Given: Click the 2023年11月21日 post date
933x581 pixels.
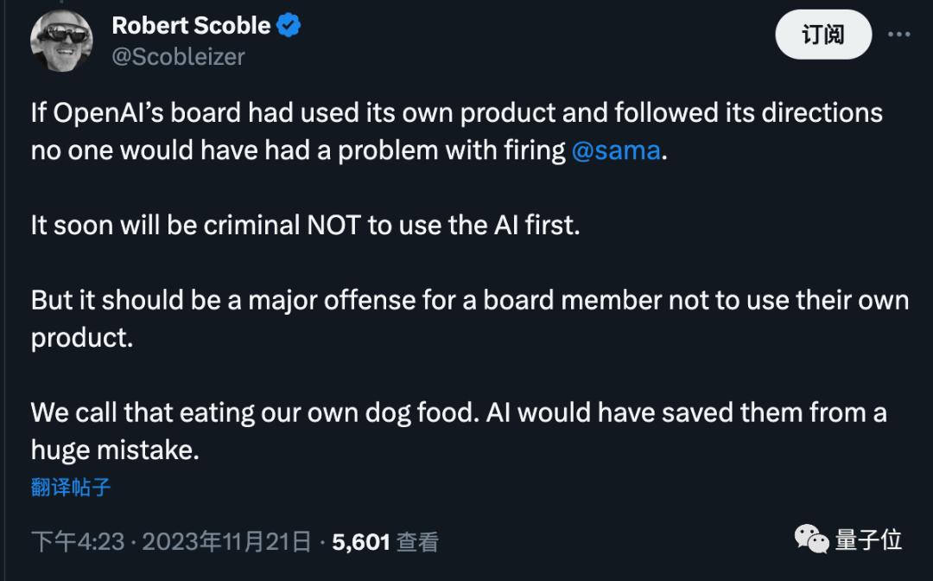Looking at the screenshot, I should (x=226, y=542).
